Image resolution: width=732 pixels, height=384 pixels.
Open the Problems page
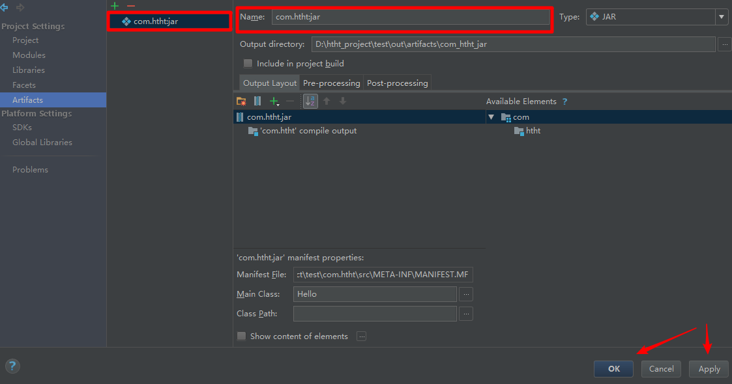coord(30,170)
